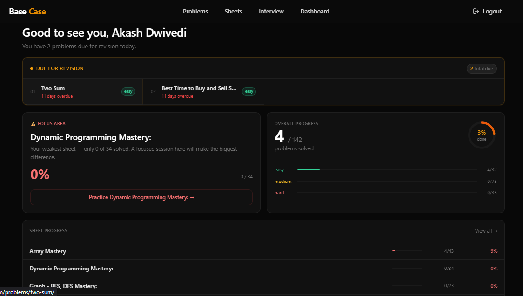Viewport: 523px width, 296px height.
Task: Click the large 0% focus area value
Action: coord(40,175)
